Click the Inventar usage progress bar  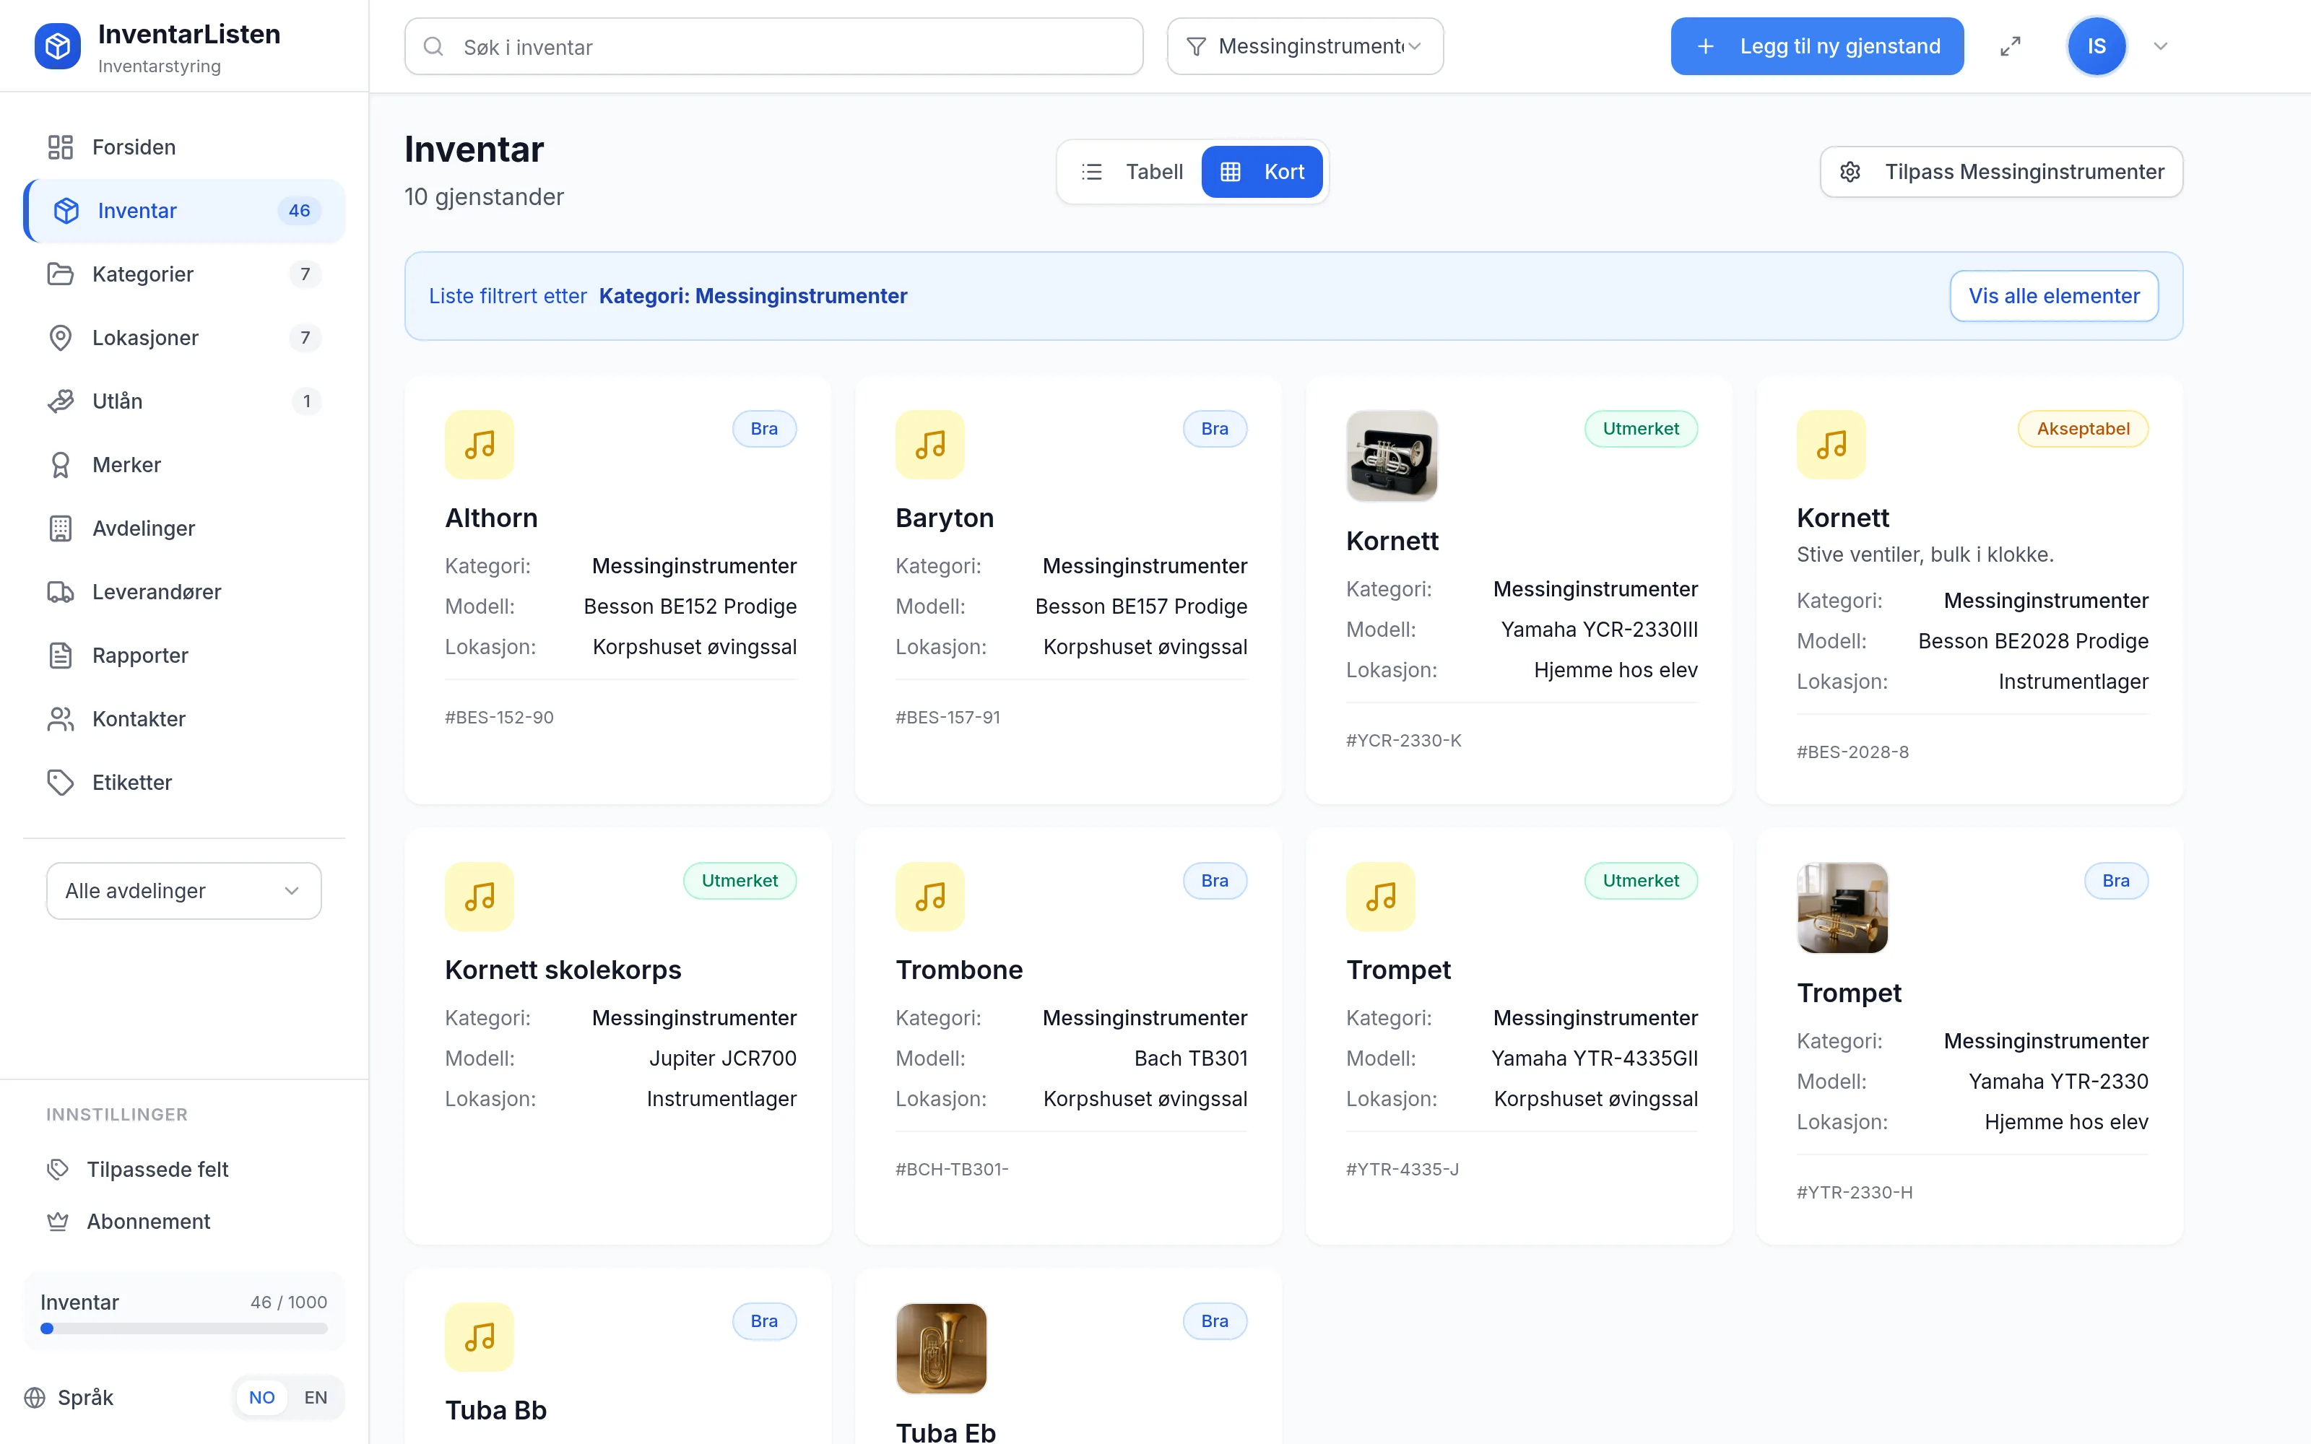pos(183,1328)
